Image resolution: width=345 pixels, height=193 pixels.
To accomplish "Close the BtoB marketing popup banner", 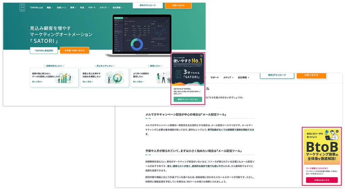I will [x=337, y=131].
